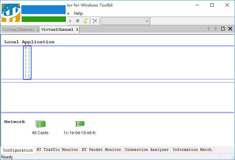Click the Ready status bar text
This screenshot has height=160, width=235.
pos(7,157)
